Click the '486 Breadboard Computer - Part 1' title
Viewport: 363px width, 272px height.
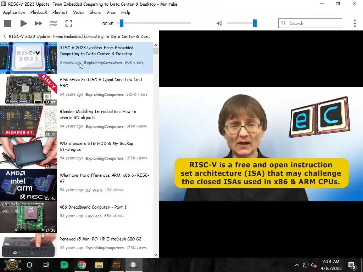(x=93, y=207)
